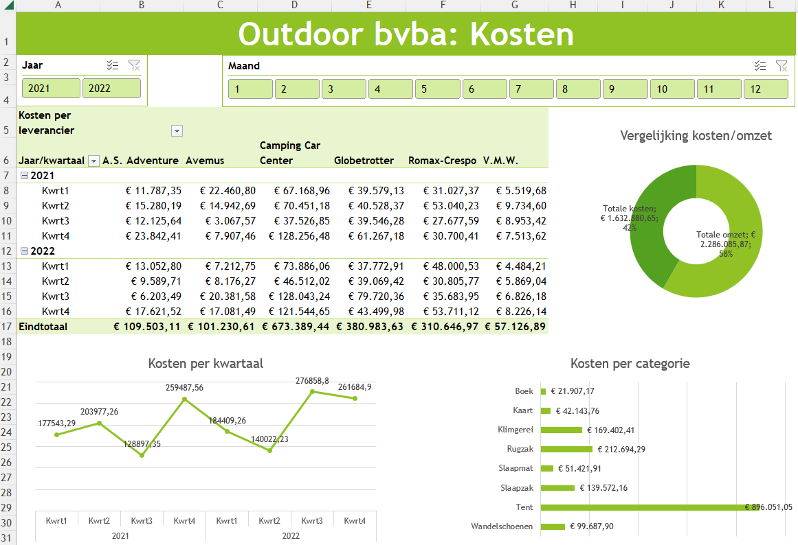Select row 17 header
Viewport: 798px width, 545px height.
pyautogui.click(x=7, y=327)
